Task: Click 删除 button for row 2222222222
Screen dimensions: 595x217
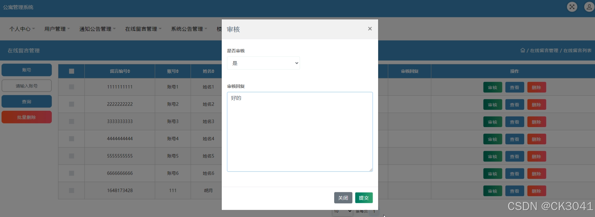Action: (x=537, y=105)
